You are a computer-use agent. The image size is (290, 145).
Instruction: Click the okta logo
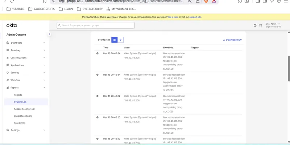tap(12, 25)
